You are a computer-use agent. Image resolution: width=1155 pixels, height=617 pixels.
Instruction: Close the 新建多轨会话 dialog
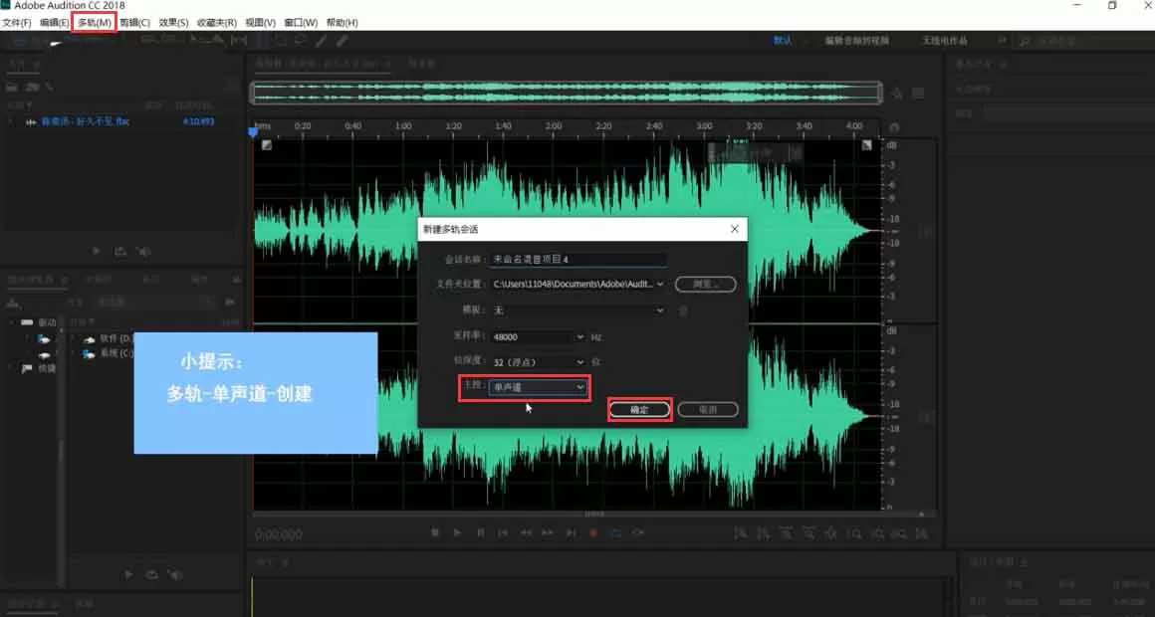point(735,229)
